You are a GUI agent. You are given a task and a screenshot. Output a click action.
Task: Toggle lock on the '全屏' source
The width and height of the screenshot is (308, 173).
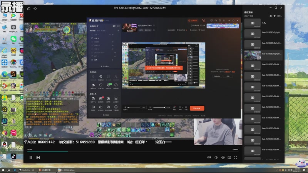112,60
